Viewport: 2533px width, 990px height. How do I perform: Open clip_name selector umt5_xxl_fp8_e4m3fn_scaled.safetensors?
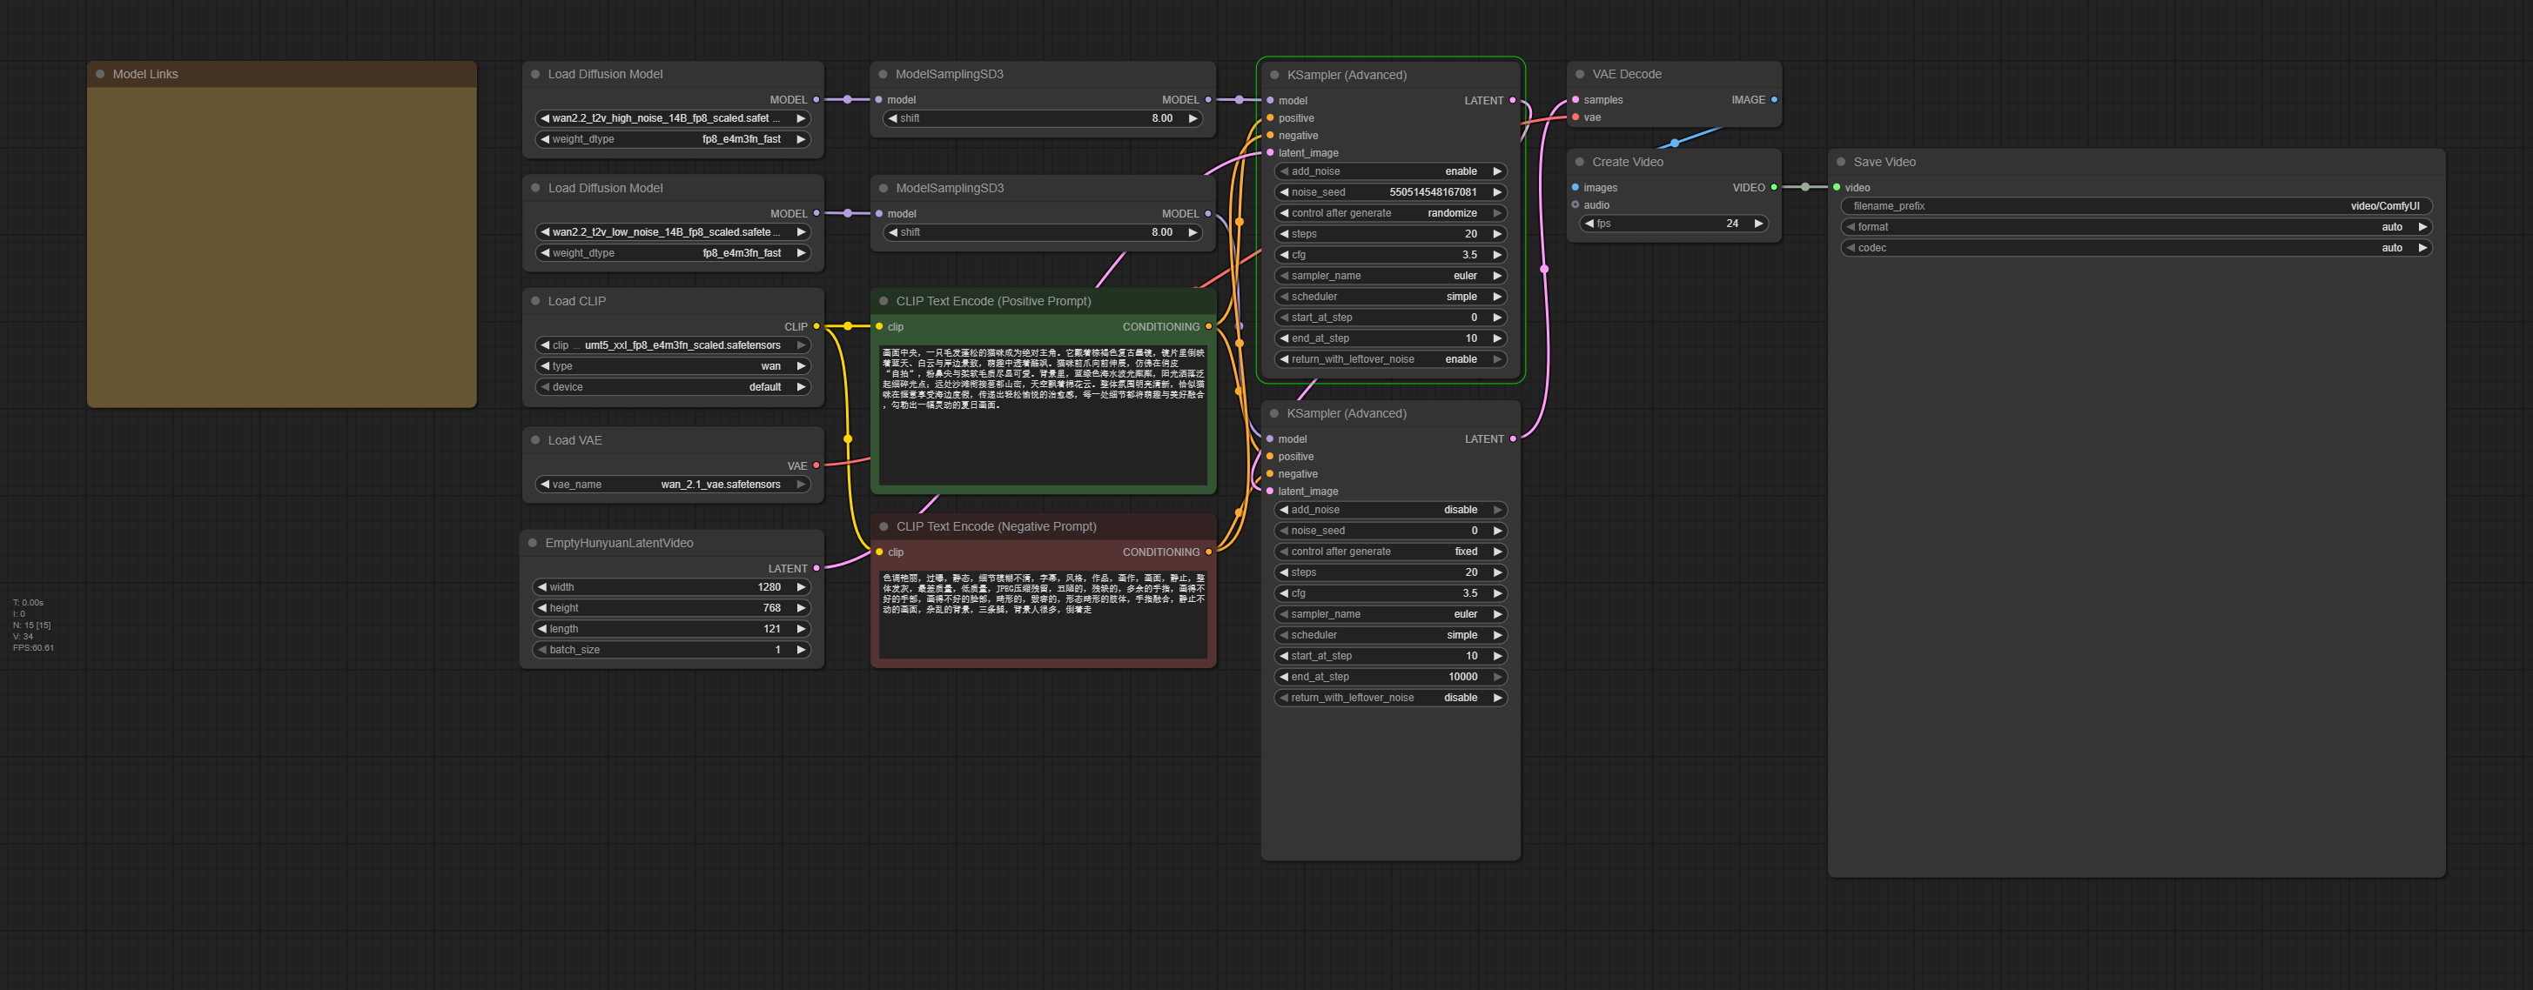coord(673,345)
